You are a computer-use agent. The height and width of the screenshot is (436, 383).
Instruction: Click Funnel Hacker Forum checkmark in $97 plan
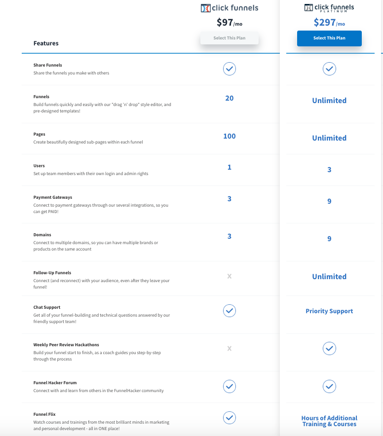click(230, 387)
